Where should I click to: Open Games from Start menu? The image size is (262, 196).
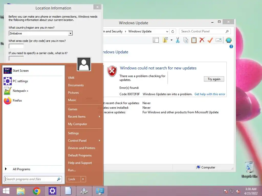72,109
